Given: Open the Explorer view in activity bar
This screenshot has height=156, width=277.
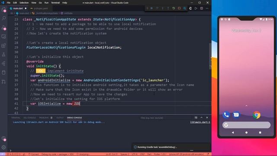Looking at the screenshot, I should 4,10.
